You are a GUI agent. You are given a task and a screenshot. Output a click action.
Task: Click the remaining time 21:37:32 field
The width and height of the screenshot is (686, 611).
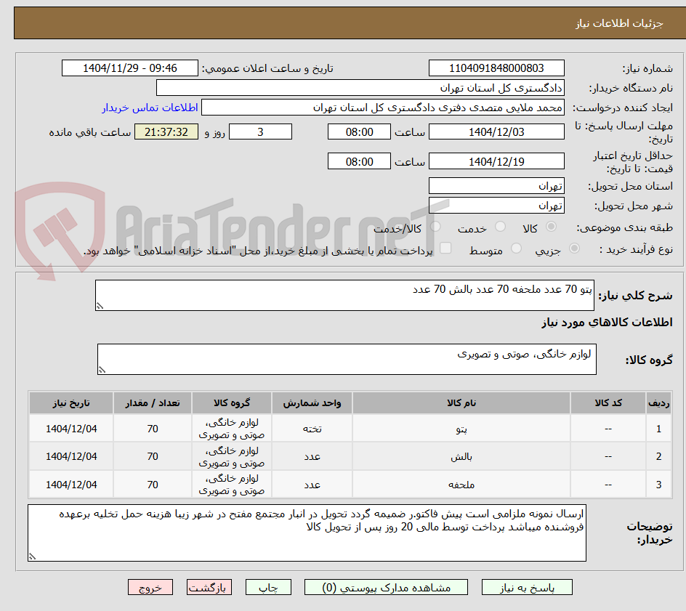click(x=166, y=131)
